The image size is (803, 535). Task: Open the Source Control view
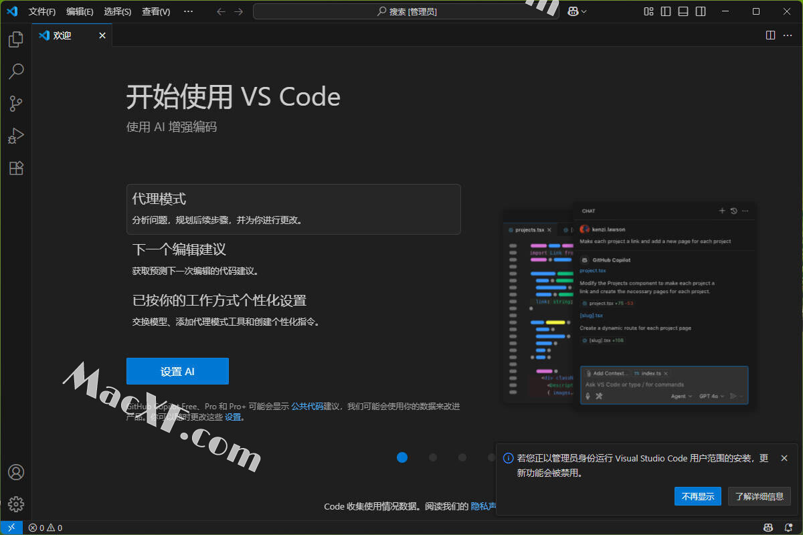[16, 104]
